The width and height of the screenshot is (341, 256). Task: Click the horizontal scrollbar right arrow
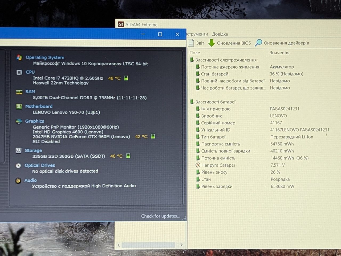coord(182,245)
